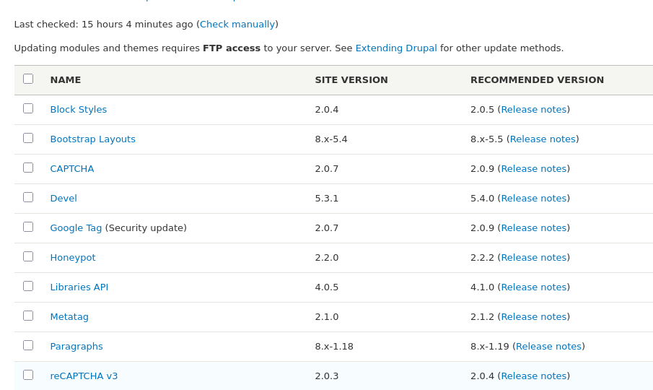Check the Block Styles row checkbox
Screen dimensions: 653x390
click(28, 108)
